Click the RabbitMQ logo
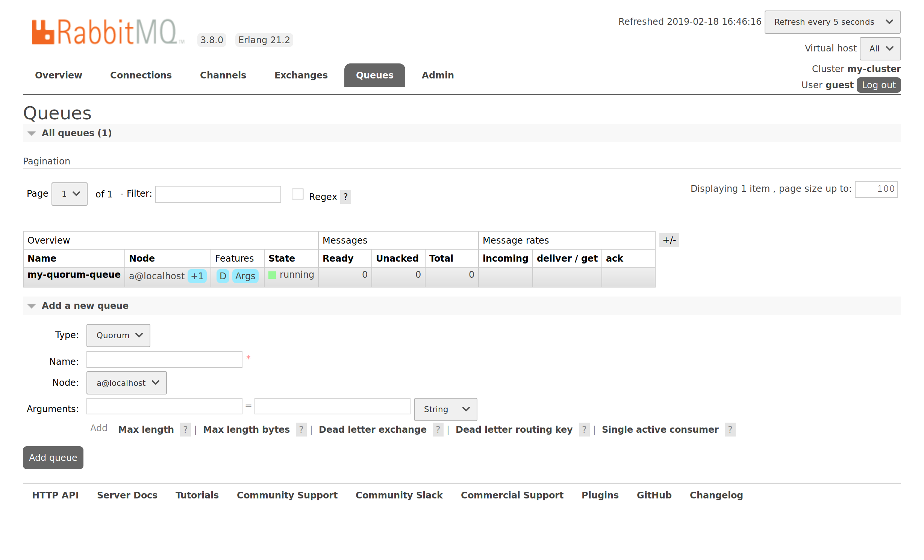This screenshot has width=924, height=560. pos(107,32)
